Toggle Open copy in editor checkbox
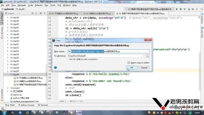This screenshot has height=115, width=204. click(128, 63)
